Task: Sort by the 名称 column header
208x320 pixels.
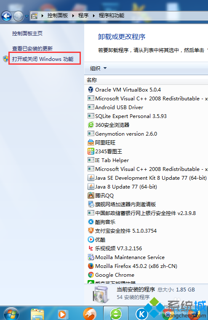Action: 92,80
